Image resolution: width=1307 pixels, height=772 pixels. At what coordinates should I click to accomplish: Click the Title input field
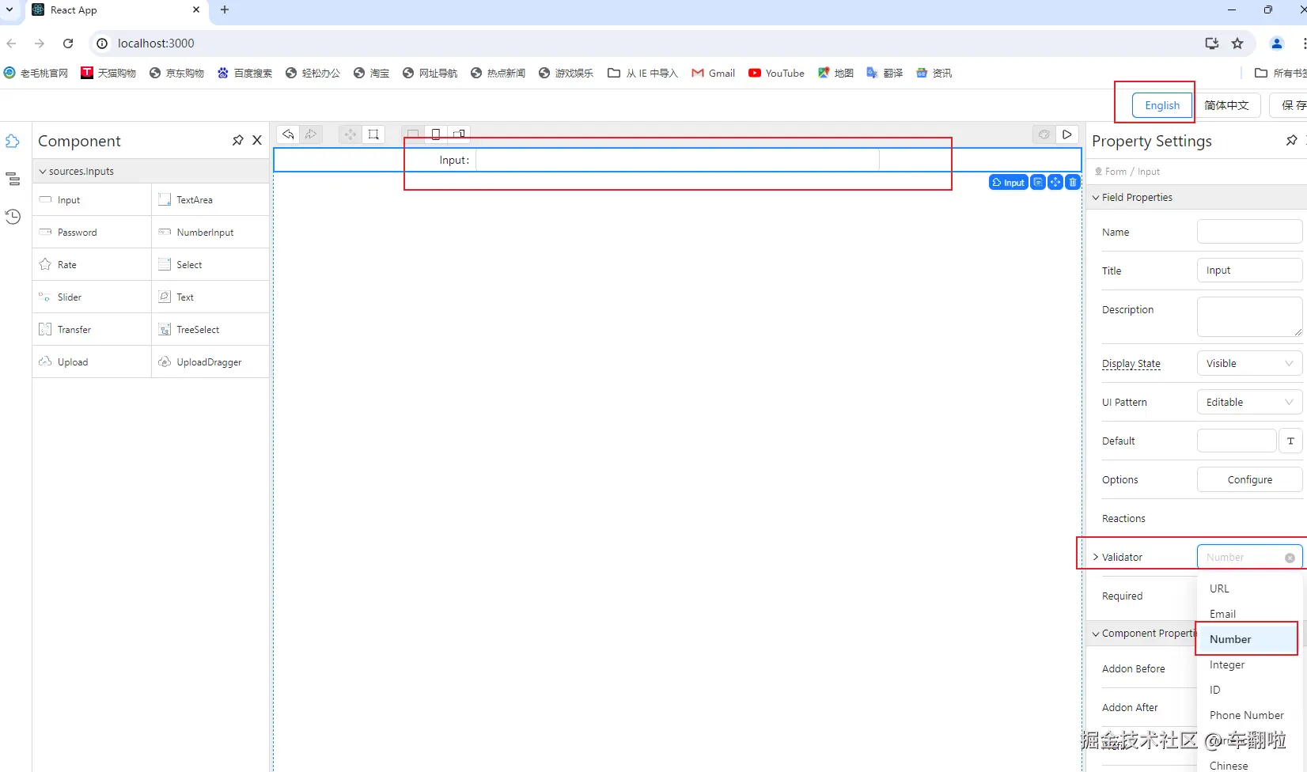pyautogui.click(x=1248, y=271)
